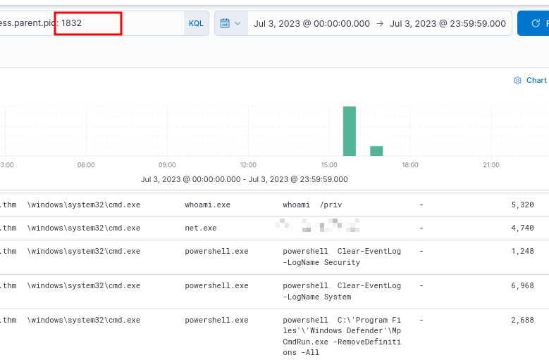Viewport: 549px width, 362px height.
Task: Click the 4,740 value cell
Action: (522, 228)
